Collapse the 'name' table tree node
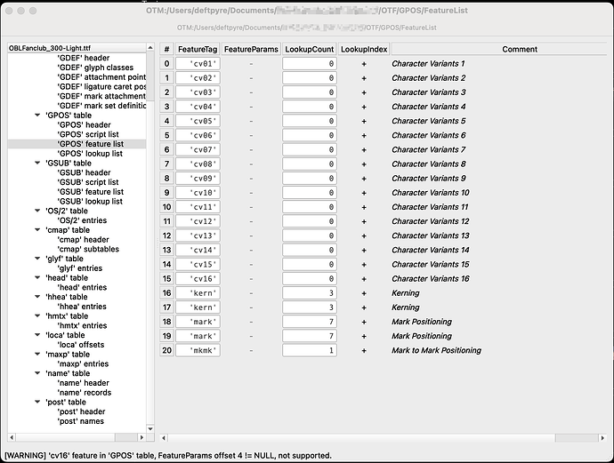Screen dimensions: 614x463 coord(37,372)
